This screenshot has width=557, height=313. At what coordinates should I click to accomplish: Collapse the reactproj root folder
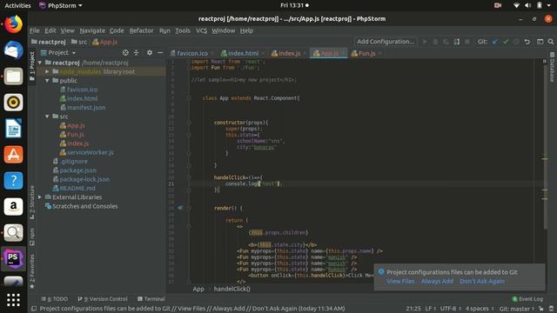[x=40, y=63]
